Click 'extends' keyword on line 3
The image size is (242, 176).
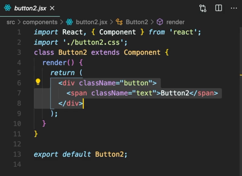pos(105,52)
